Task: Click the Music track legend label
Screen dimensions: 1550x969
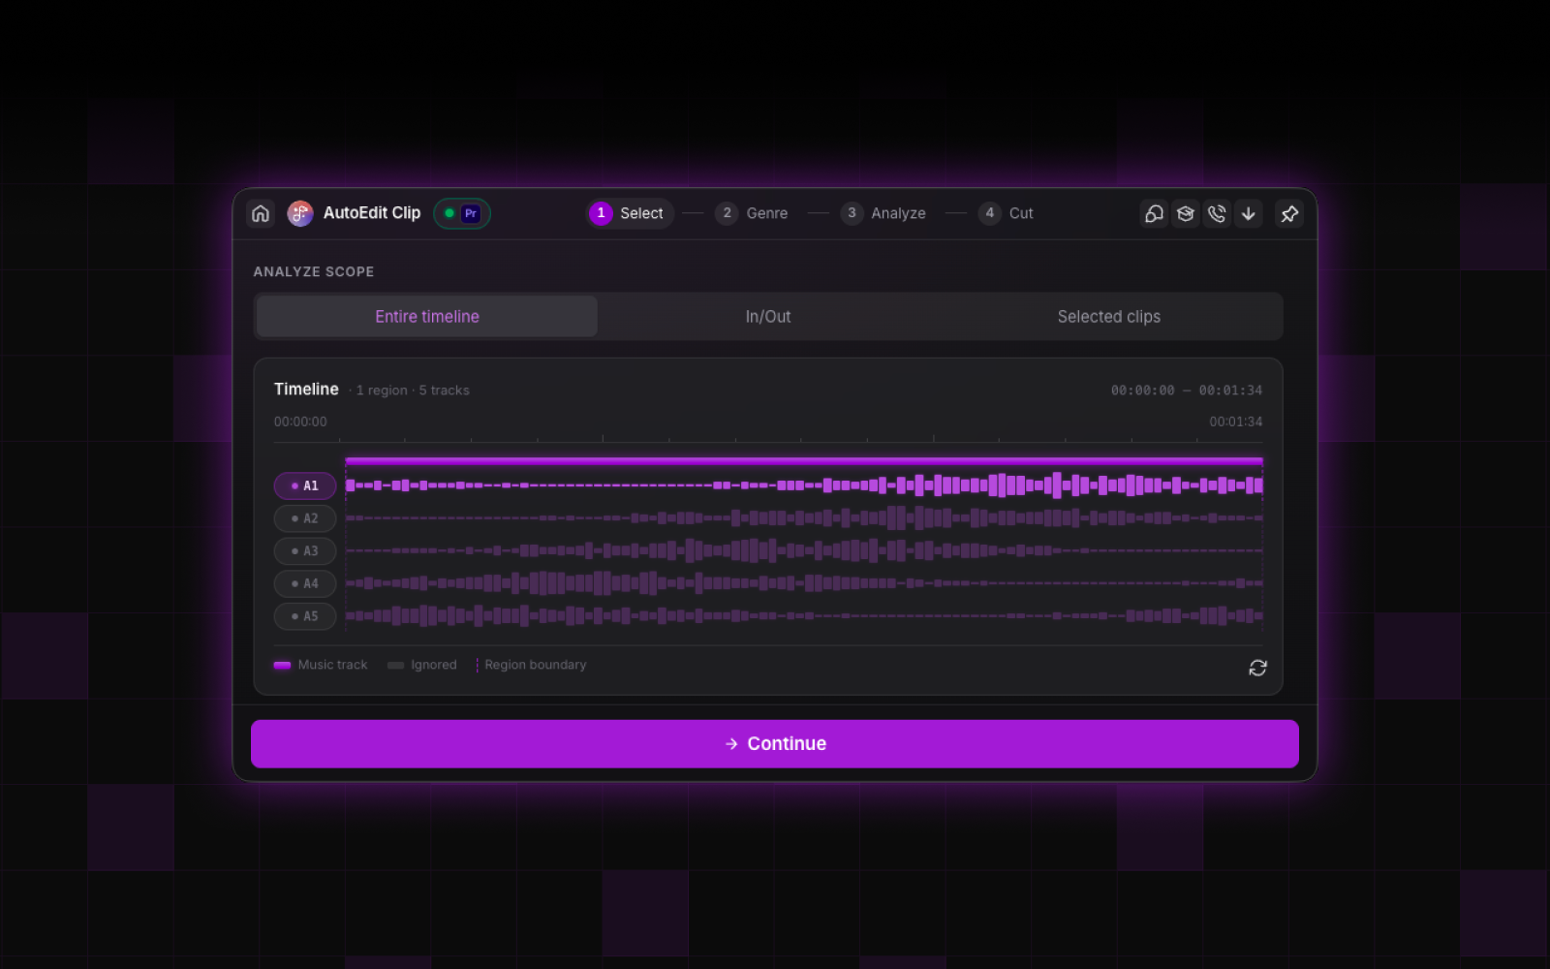Action: pos(332,665)
